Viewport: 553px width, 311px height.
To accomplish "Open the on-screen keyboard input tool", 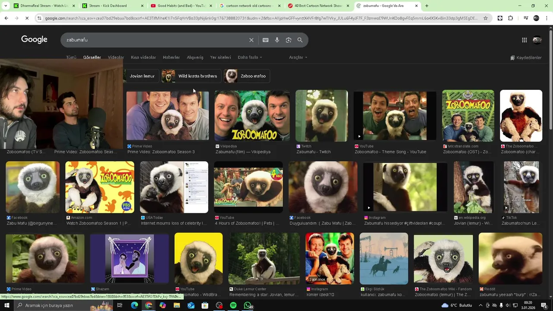I will pos(266,40).
